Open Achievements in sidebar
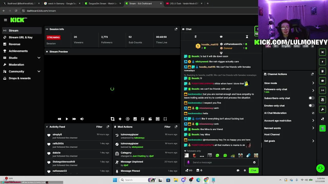Image resolution: width=328 pixels, height=184 pixels. (22, 51)
